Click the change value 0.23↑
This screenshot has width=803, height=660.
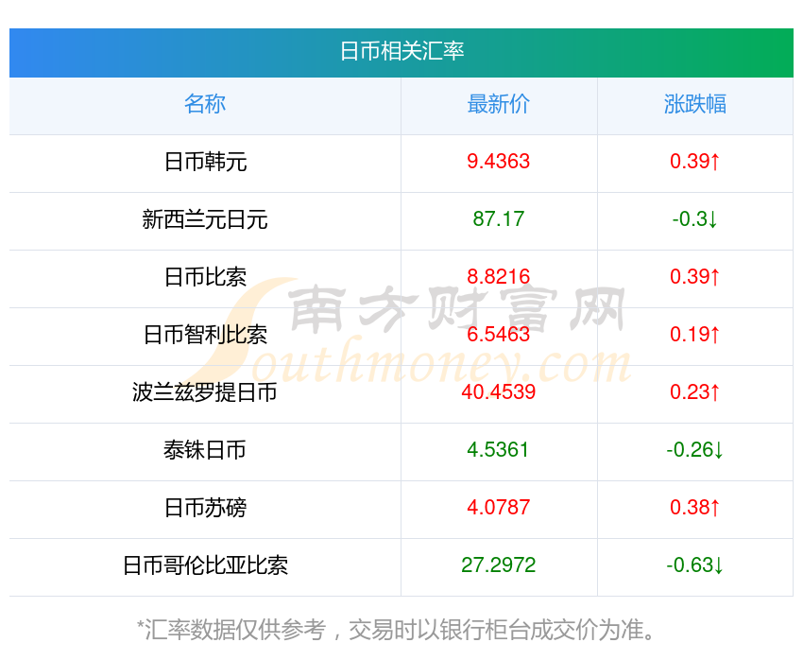point(695,392)
